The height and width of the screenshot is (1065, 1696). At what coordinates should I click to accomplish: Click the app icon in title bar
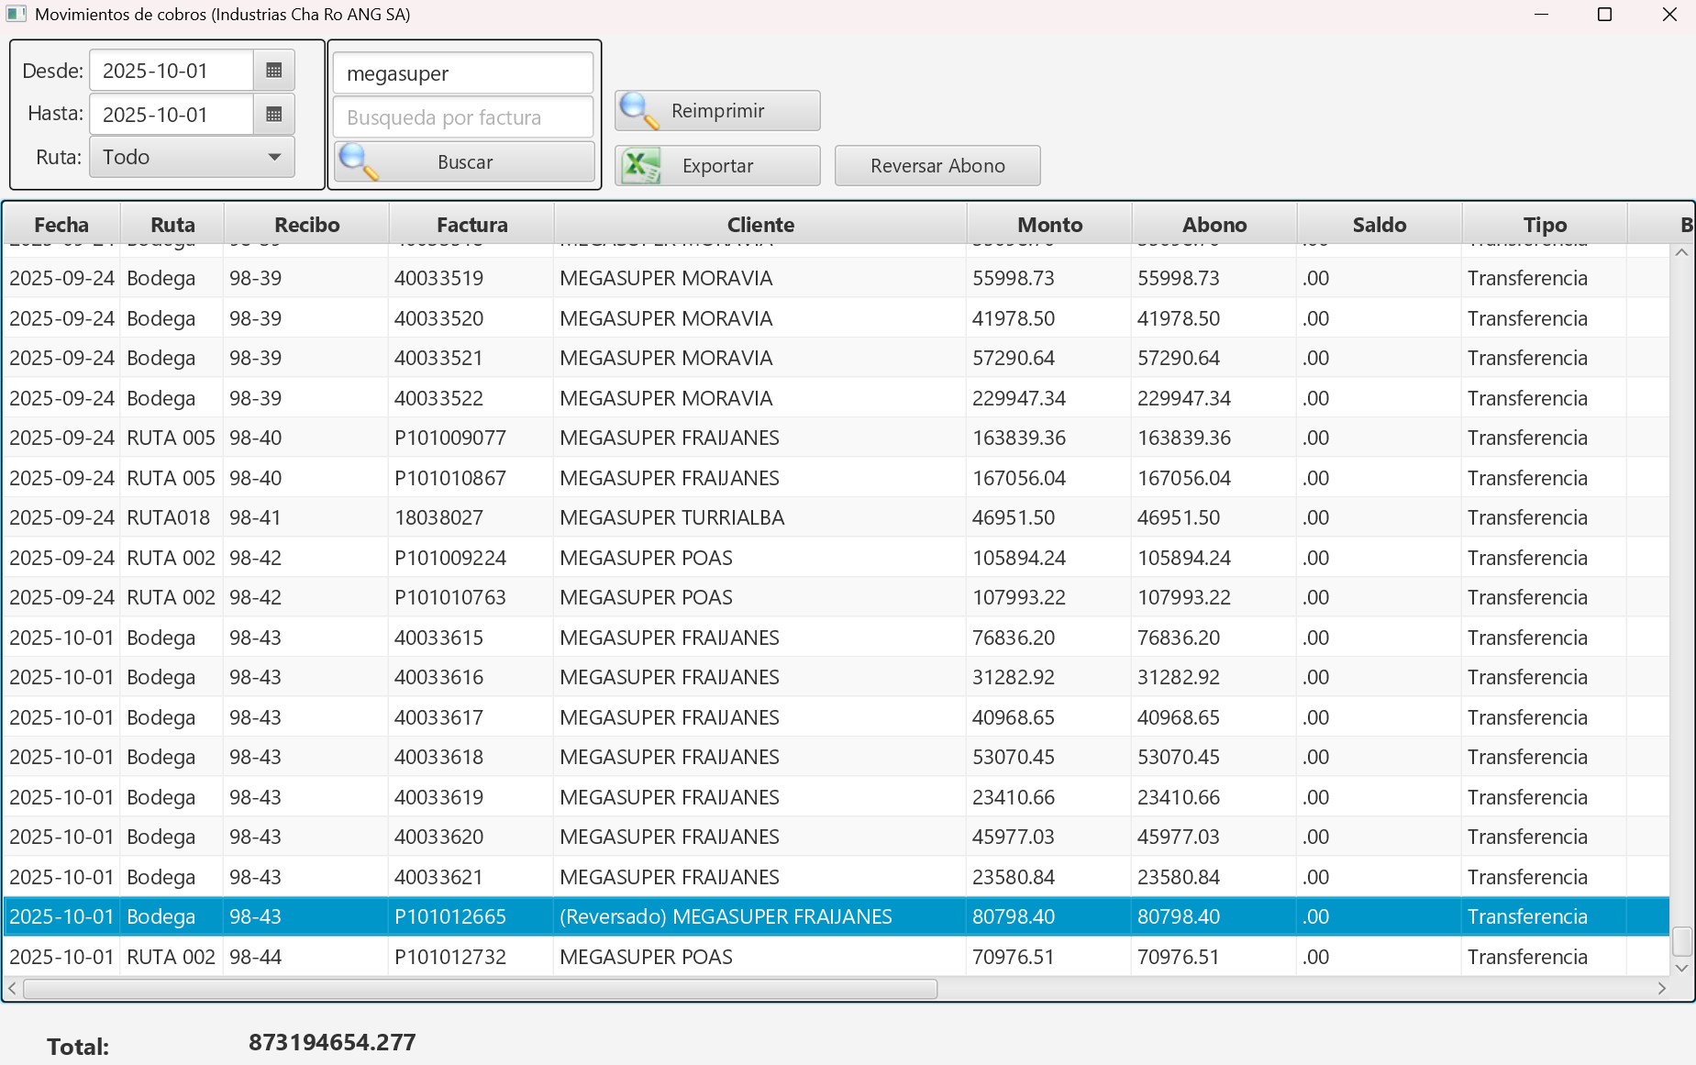16,14
